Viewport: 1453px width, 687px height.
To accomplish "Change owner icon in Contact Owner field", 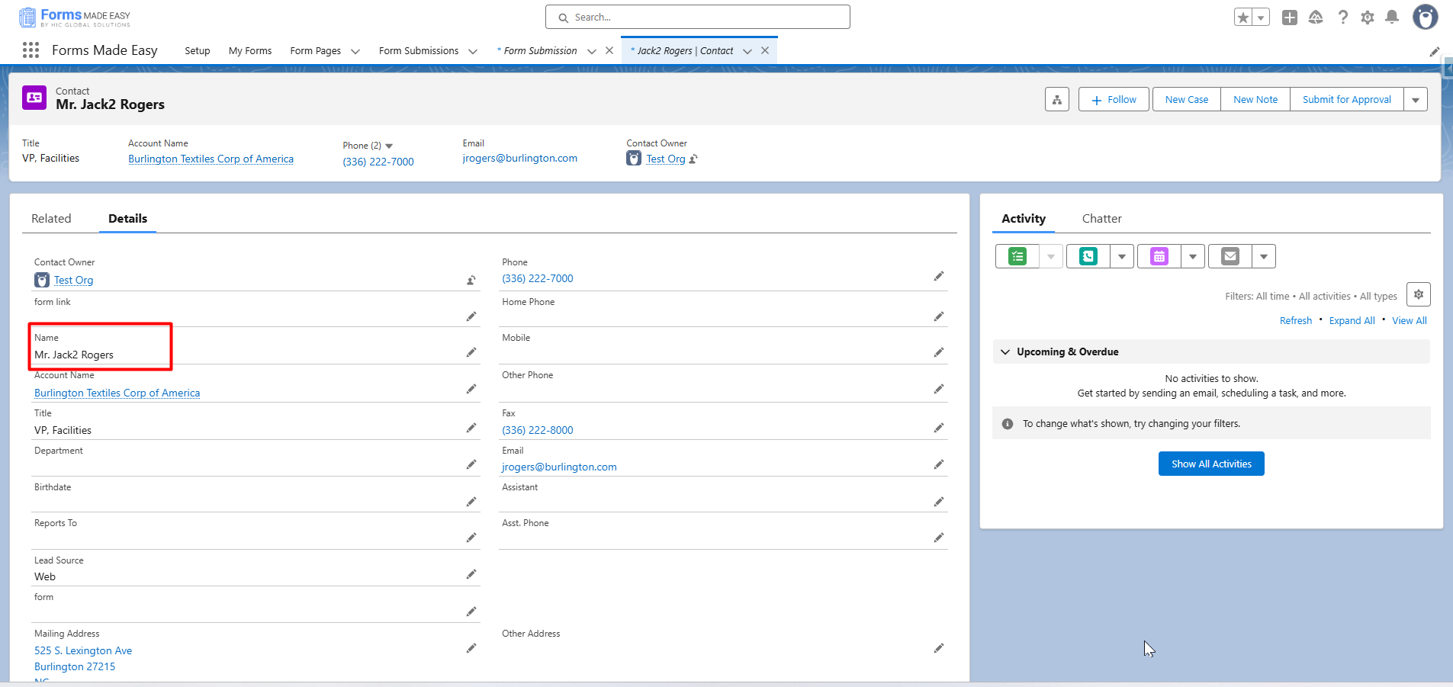I will click(x=471, y=281).
